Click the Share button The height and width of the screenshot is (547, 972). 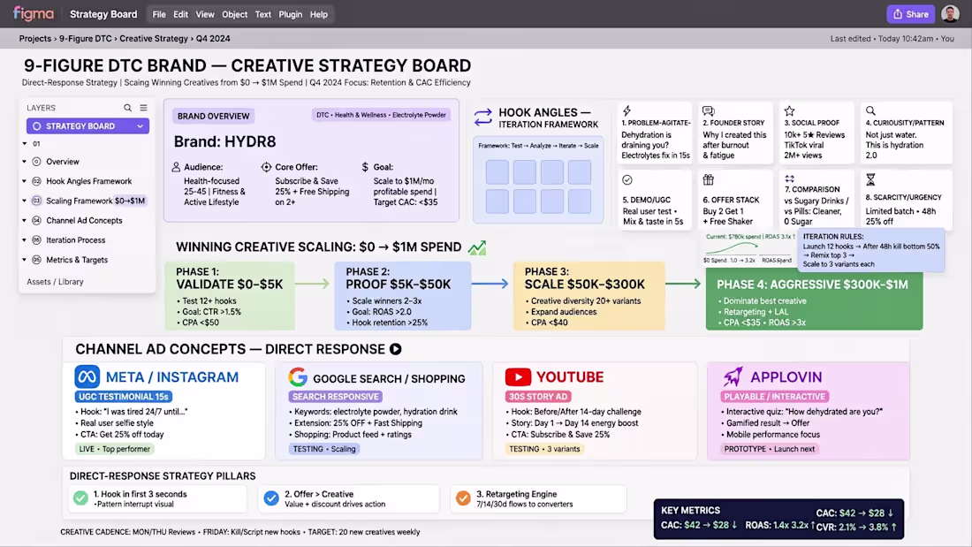pyautogui.click(x=911, y=13)
